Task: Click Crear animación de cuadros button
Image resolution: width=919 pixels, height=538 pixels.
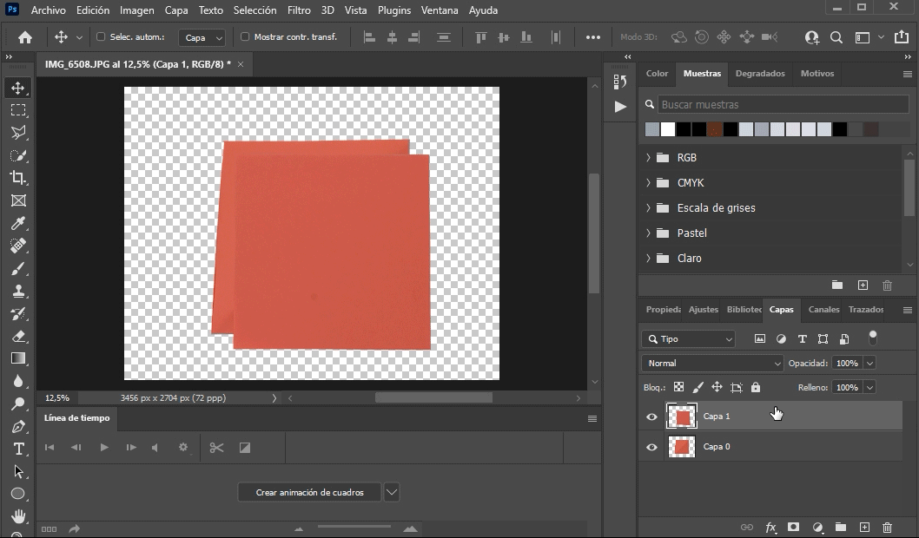Action: 309,492
